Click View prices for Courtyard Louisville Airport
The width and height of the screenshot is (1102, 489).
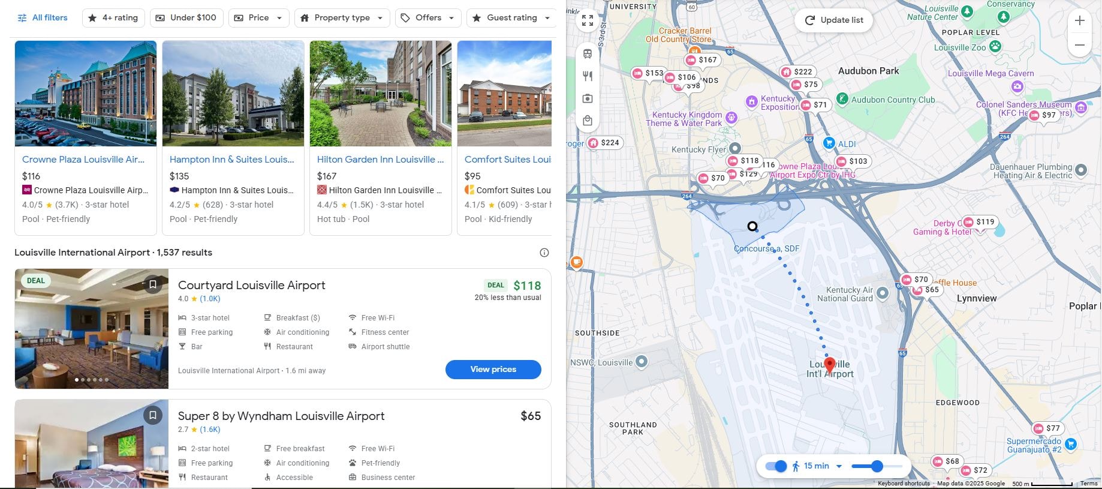pos(493,370)
